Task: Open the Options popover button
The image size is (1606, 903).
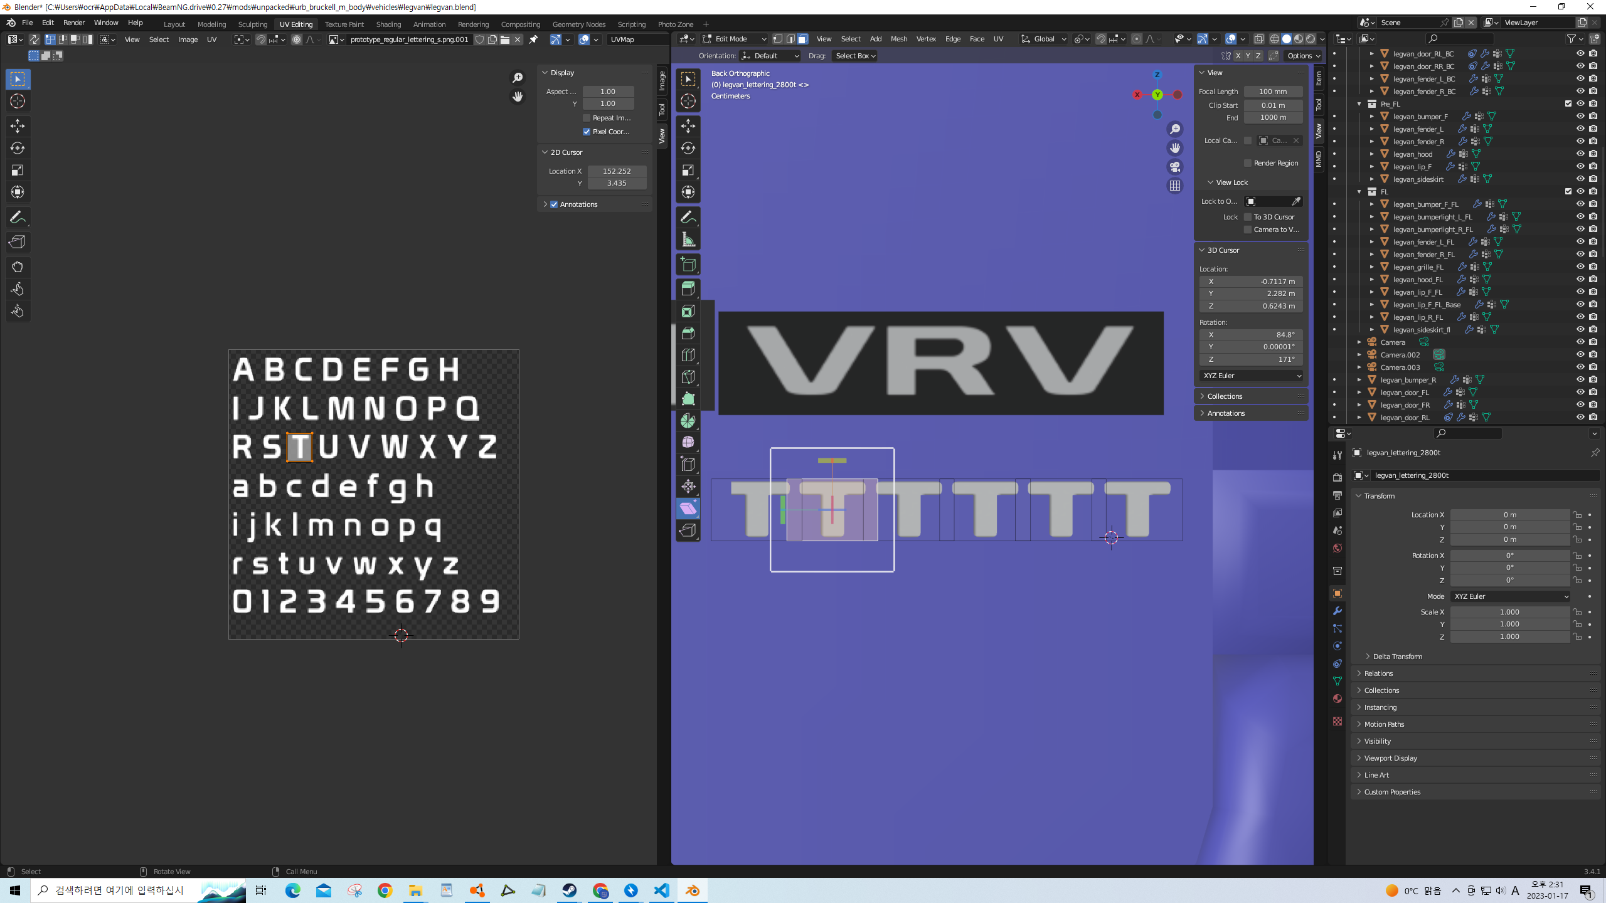Action: 1304,56
